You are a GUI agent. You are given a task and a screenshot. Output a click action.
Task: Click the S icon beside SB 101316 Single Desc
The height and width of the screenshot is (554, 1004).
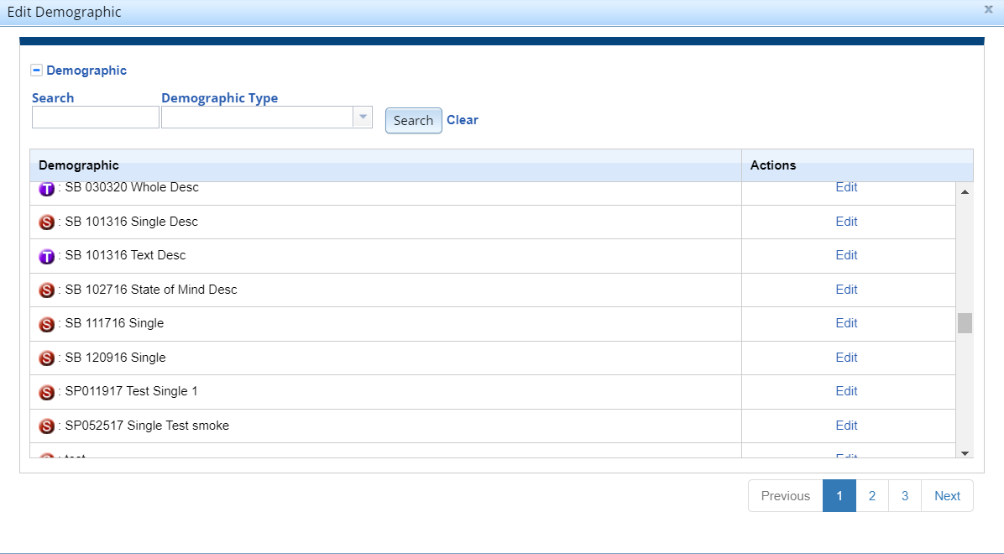(x=47, y=222)
